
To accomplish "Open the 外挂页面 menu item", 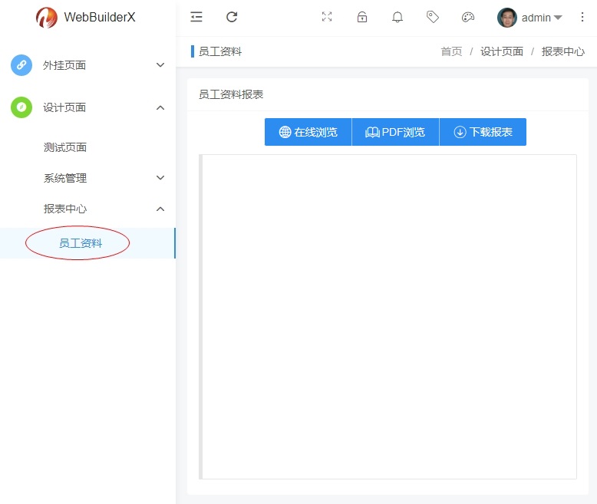I will pos(87,65).
